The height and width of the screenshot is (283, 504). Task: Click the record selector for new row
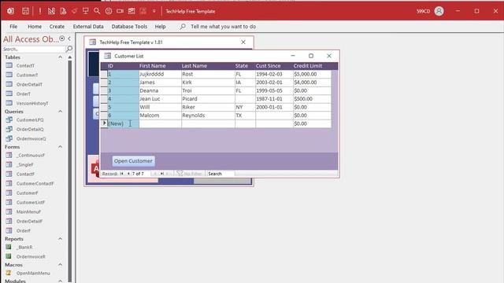point(104,123)
